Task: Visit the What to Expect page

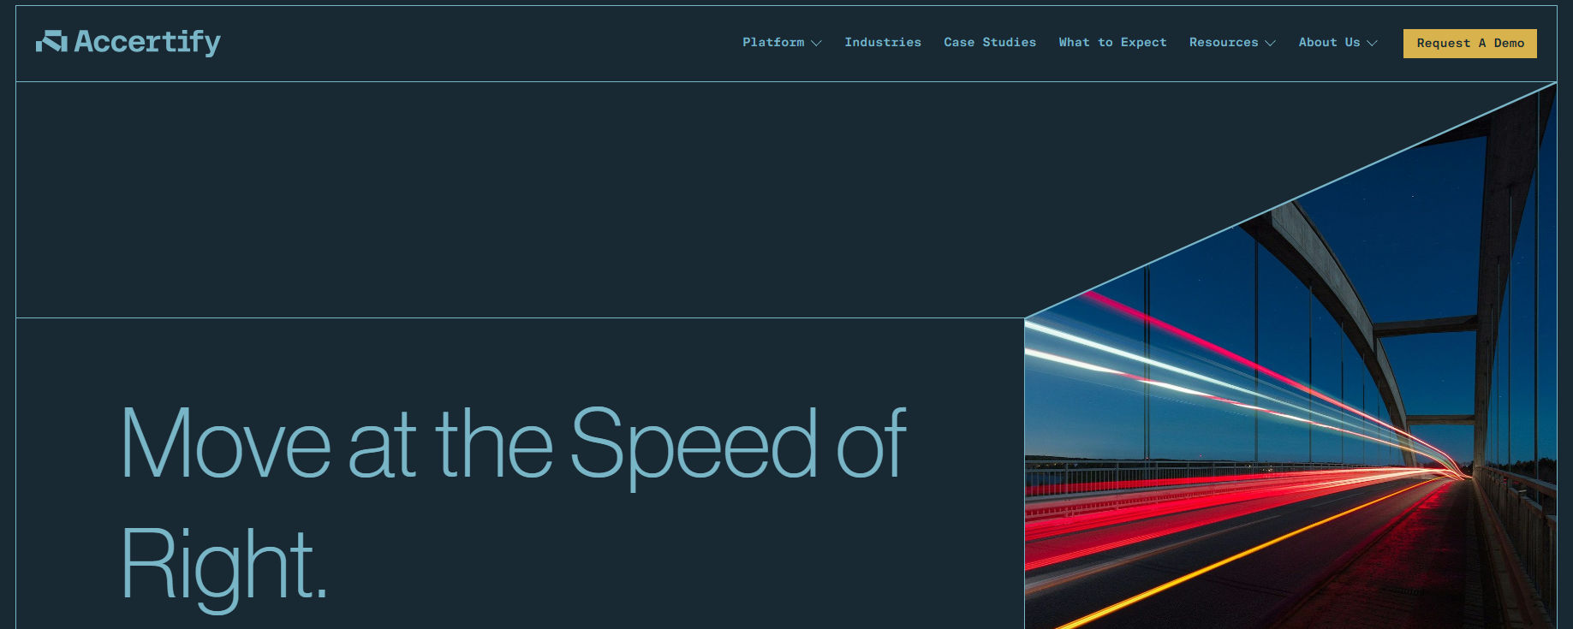Action: coord(1112,42)
